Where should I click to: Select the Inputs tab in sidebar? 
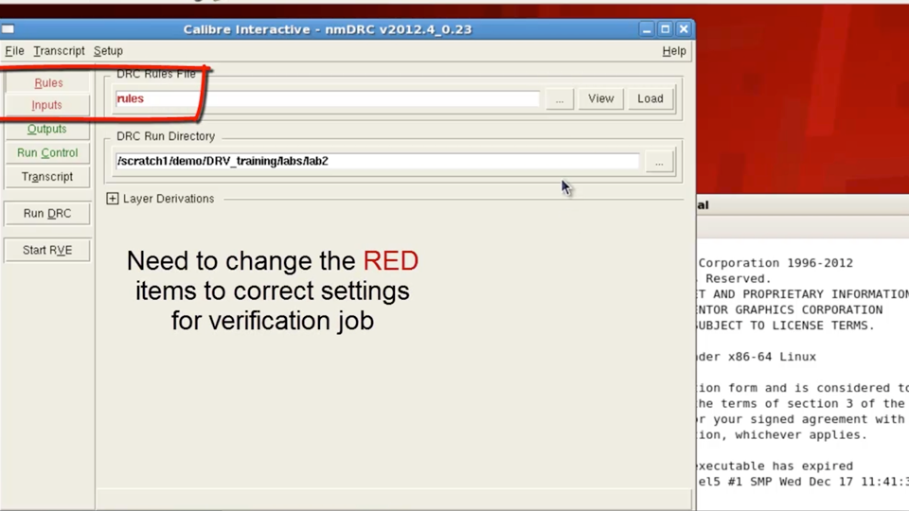click(x=47, y=105)
